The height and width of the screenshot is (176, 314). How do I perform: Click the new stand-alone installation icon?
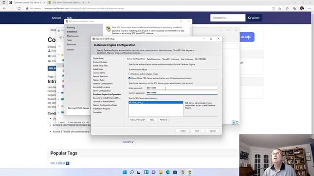point(108,29)
